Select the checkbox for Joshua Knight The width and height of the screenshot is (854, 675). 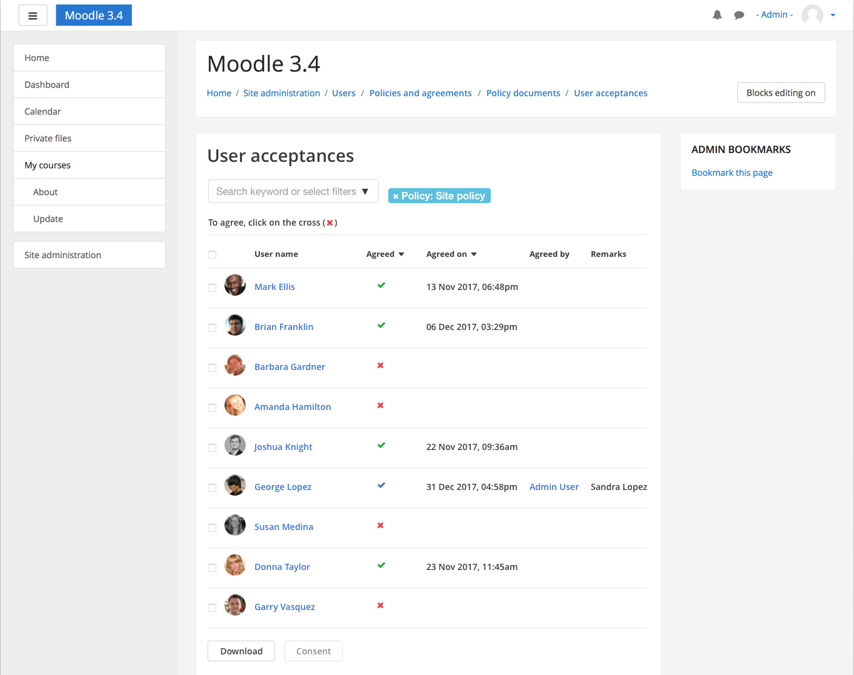[x=213, y=448]
